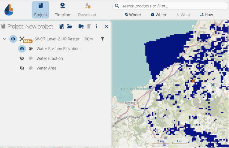Click the orange X marker on map

click(193, 81)
